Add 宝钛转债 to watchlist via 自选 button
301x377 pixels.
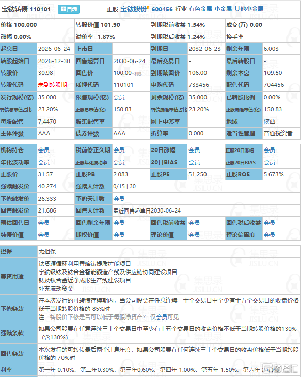click(x=69, y=9)
